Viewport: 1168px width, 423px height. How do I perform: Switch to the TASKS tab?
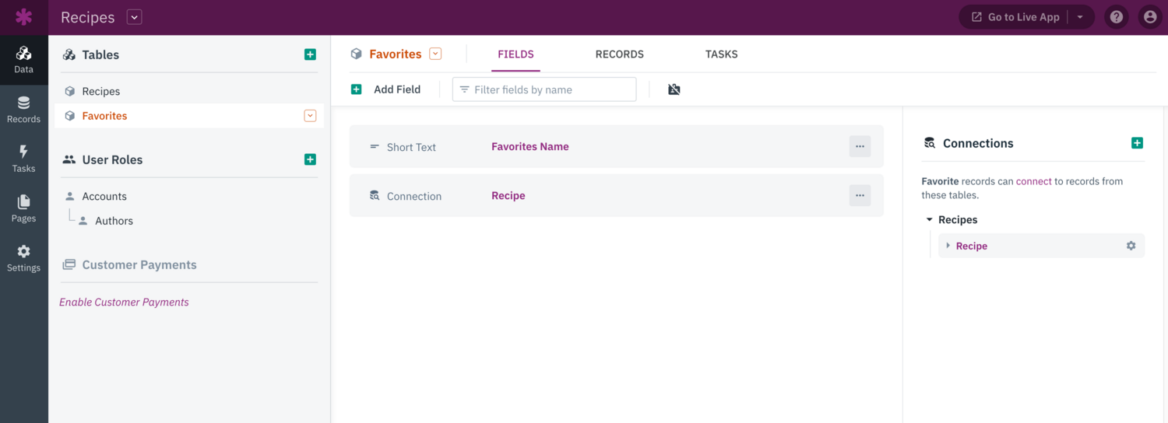(x=722, y=54)
